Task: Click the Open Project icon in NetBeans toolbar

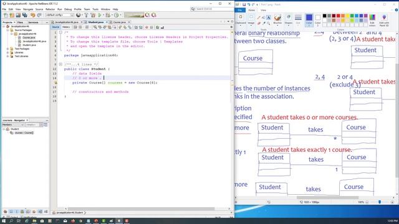Action: point(18,15)
